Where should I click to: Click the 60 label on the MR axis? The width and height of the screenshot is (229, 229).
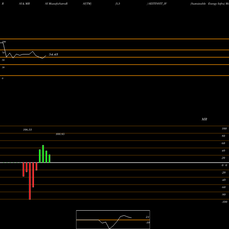[x=223, y=143]
